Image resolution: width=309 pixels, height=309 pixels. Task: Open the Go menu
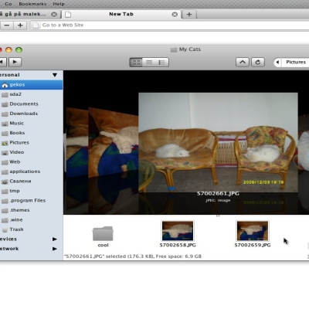[8, 4]
